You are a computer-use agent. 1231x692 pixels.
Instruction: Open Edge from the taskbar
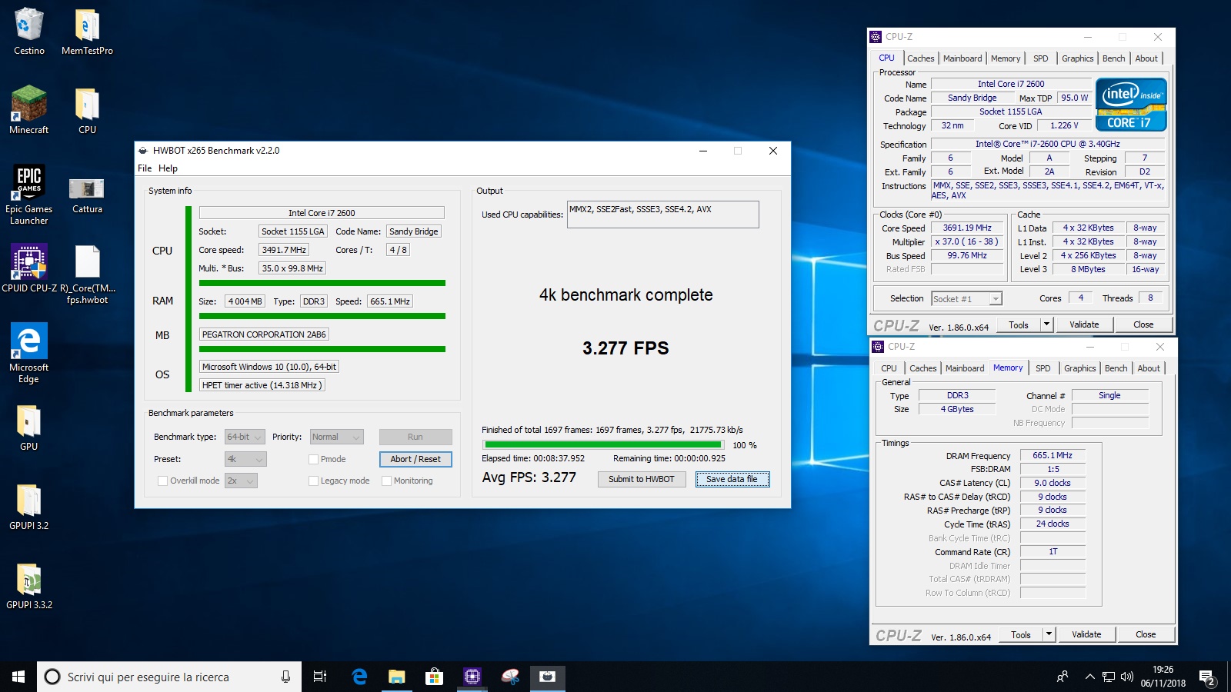359,677
